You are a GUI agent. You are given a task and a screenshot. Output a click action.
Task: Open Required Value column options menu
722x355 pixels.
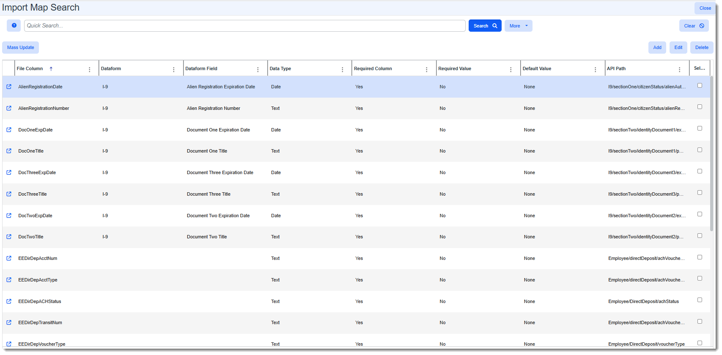[x=511, y=69]
